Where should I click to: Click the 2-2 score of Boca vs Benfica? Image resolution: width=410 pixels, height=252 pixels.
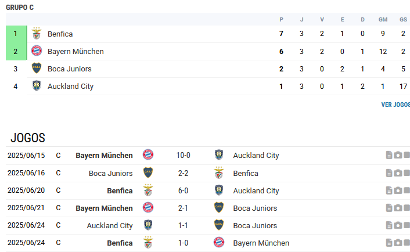(x=184, y=173)
